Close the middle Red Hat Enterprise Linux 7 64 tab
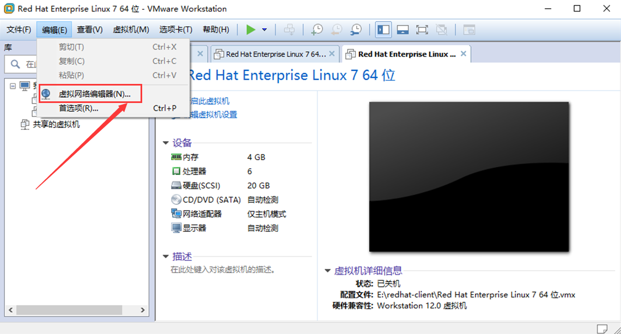Image resolution: width=621 pixels, height=334 pixels. tap(332, 54)
